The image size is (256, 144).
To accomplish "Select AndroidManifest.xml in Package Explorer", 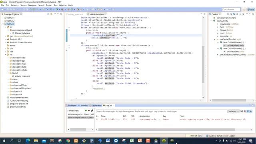I will pos(18,98).
